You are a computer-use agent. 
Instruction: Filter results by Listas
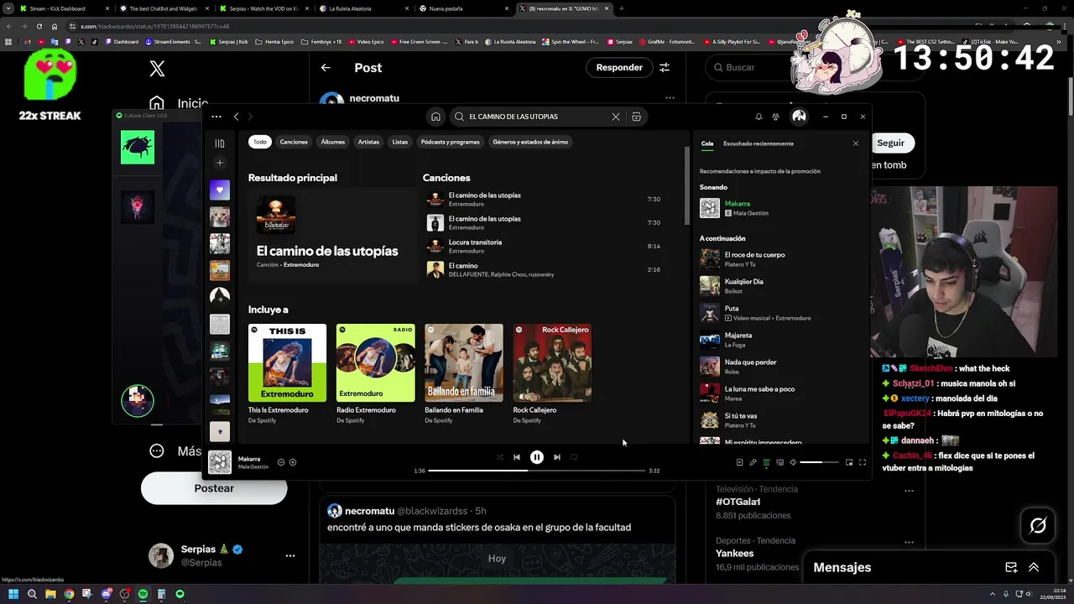click(400, 142)
